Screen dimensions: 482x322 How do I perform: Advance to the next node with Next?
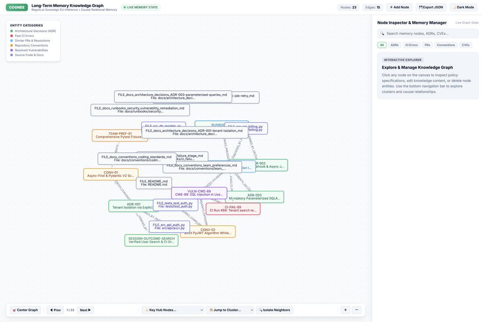click(85, 310)
